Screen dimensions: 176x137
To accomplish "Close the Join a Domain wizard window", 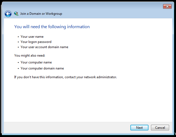I will point(167,7).
